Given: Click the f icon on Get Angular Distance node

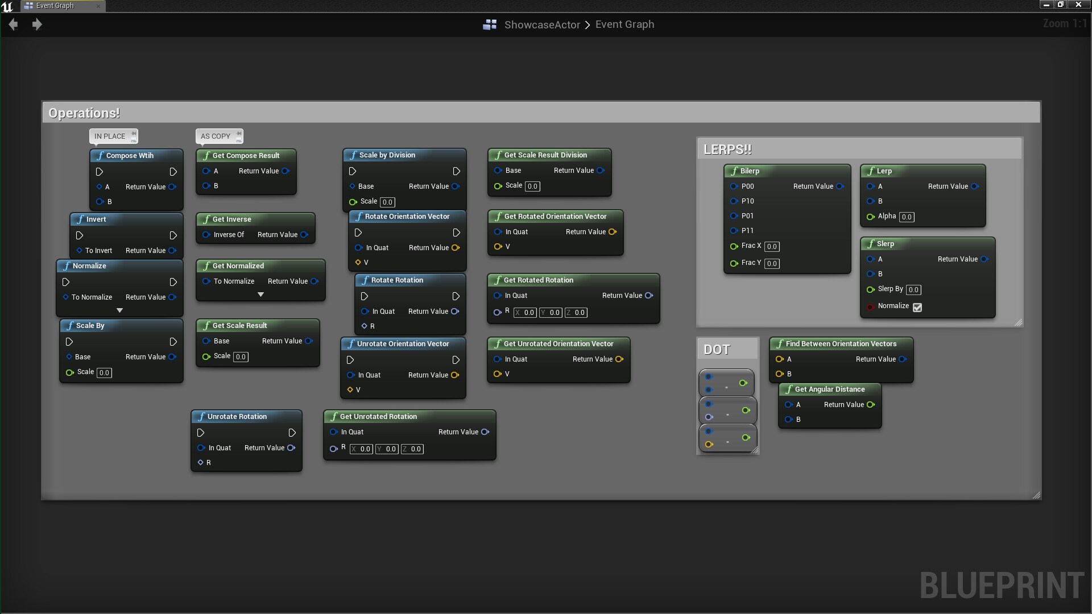Looking at the screenshot, I should 789,389.
